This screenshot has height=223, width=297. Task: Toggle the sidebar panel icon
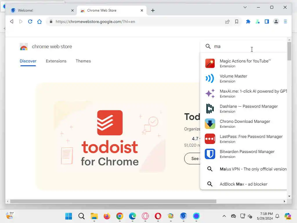(x=267, y=21)
